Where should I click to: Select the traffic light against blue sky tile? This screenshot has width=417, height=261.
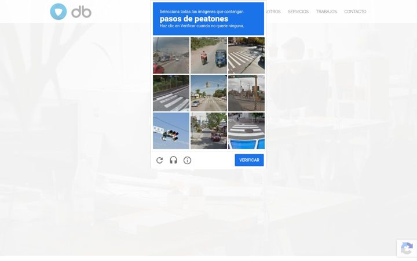pos(171,130)
